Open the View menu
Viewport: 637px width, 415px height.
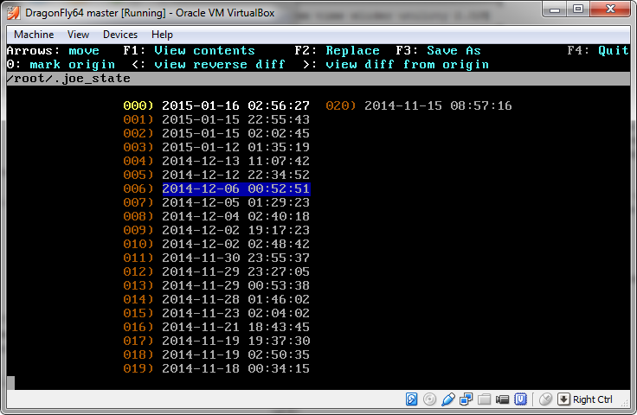tap(78, 35)
